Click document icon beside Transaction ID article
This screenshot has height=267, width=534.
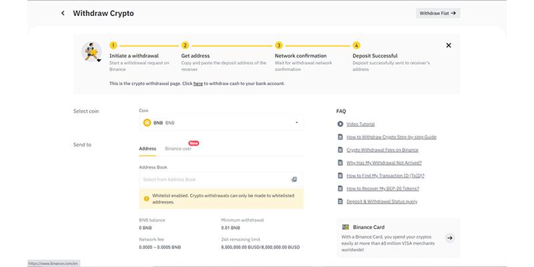point(340,176)
